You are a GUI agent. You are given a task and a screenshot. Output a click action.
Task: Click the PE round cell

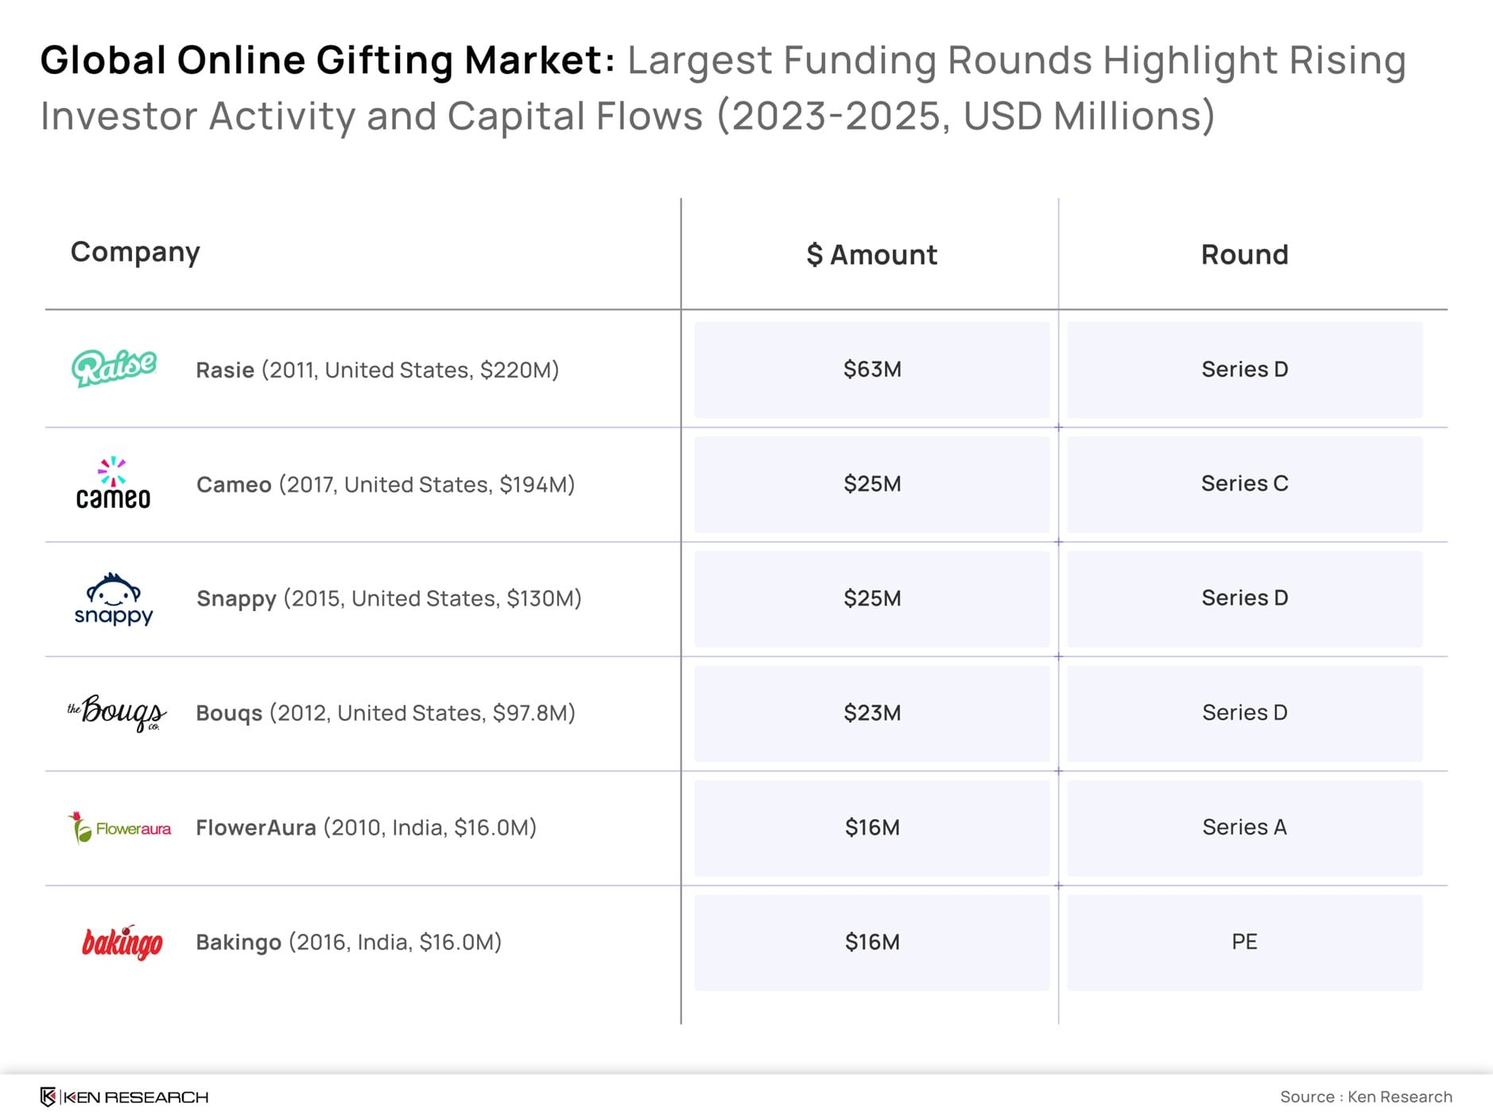click(x=1245, y=942)
